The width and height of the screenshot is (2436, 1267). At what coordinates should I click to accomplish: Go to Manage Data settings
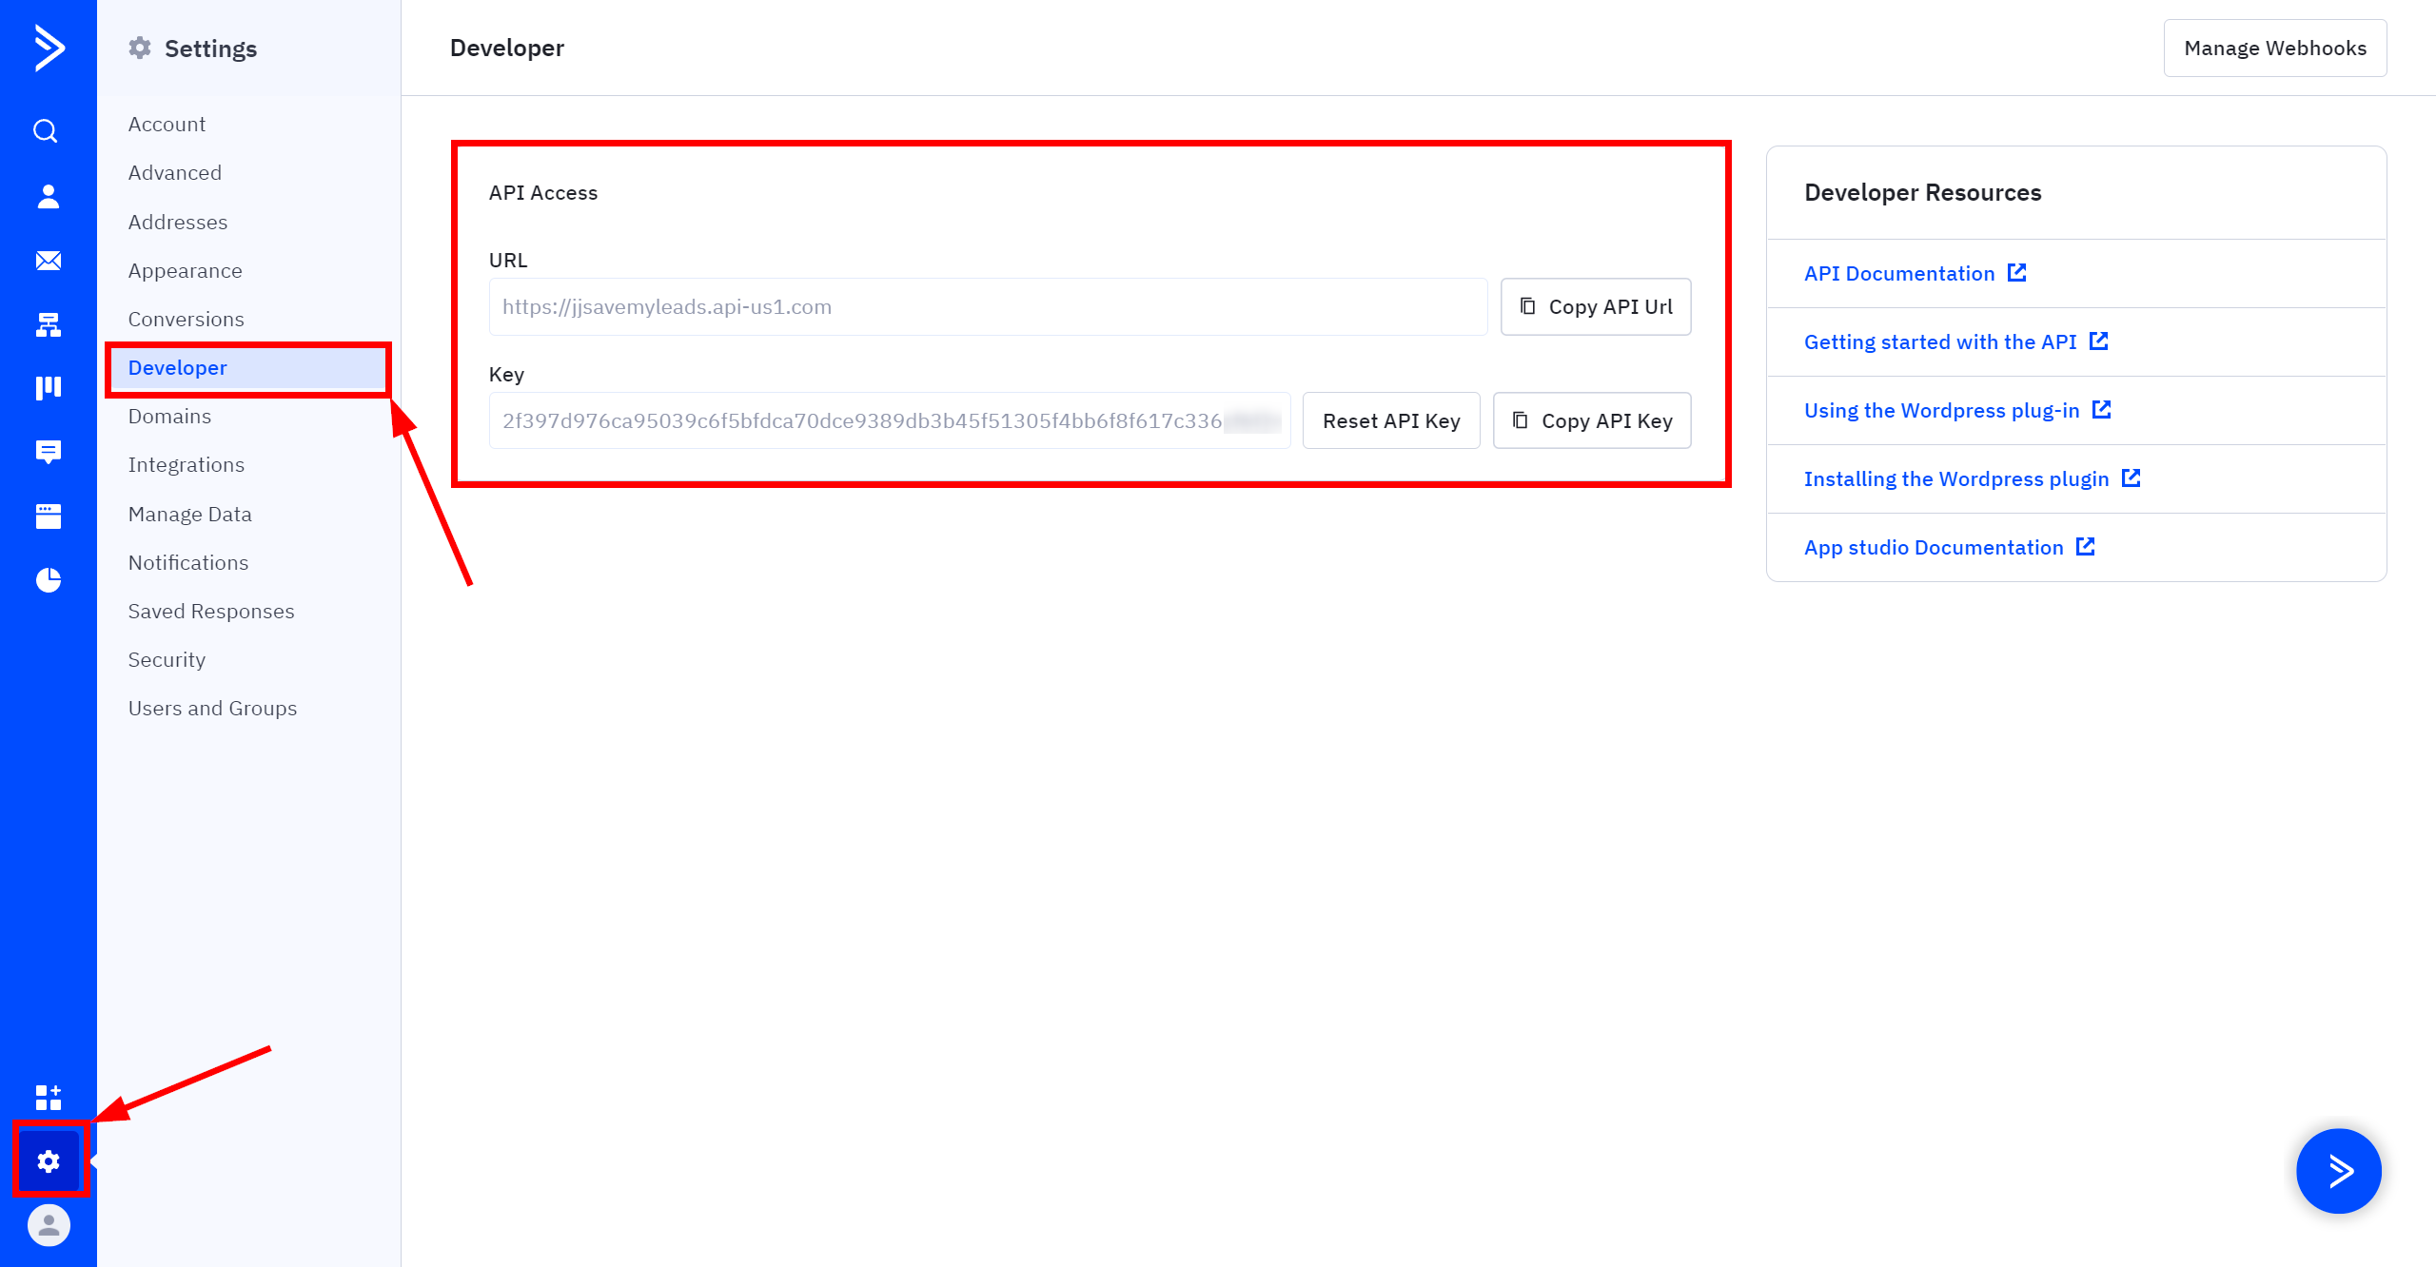click(x=190, y=515)
